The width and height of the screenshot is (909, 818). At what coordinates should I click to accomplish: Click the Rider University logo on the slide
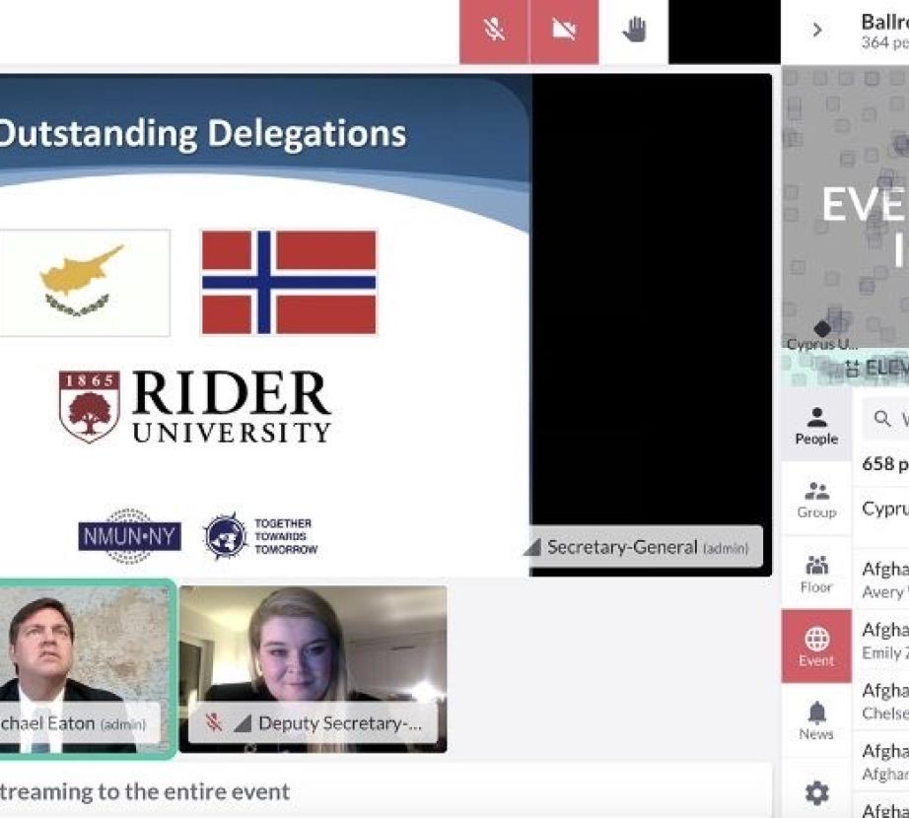195,407
